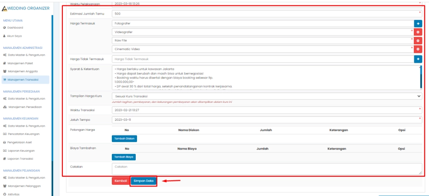Click the red Kembali button
The height and width of the screenshot is (196, 429).
120,181
